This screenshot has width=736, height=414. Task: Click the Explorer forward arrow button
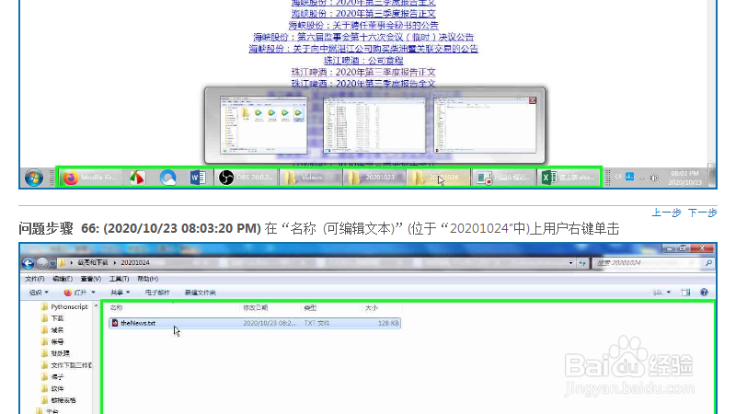tap(42, 263)
